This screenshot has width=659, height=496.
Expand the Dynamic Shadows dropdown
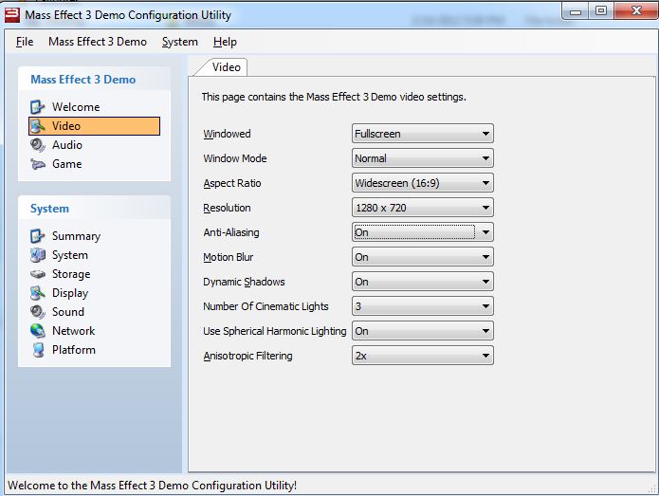coord(422,282)
